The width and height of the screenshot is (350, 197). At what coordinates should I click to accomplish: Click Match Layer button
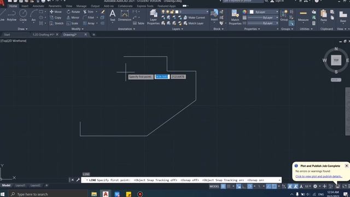pos(194,23)
